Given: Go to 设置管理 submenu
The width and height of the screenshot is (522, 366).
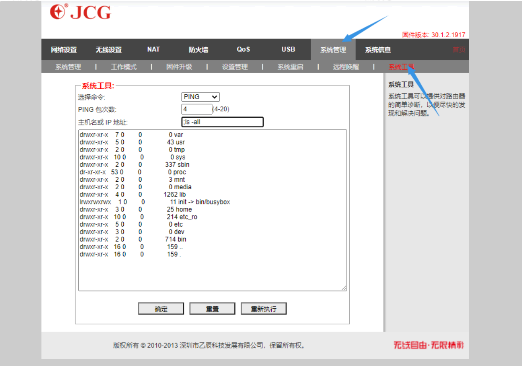Looking at the screenshot, I should point(235,67).
